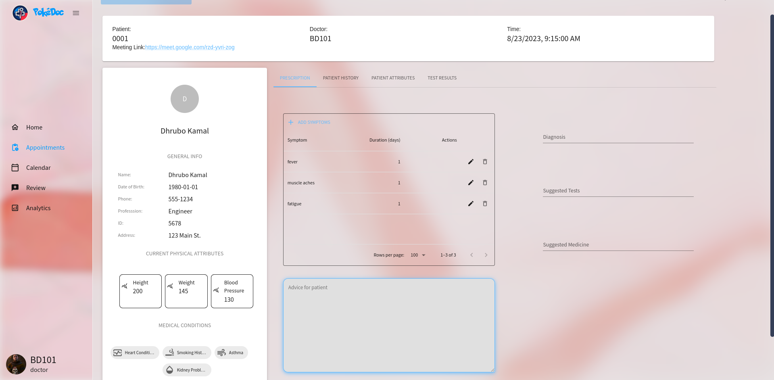Click the 1–3 of 3 pagination text
This screenshot has height=380, width=774.
tap(448, 255)
